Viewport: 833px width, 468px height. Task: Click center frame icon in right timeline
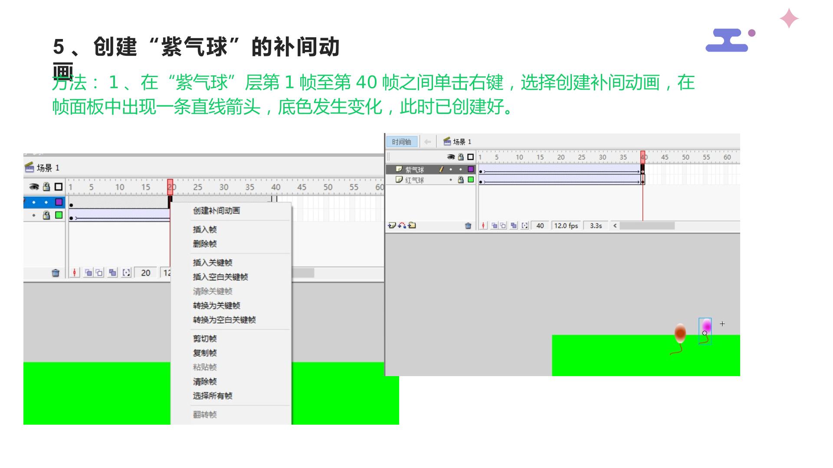point(483,225)
